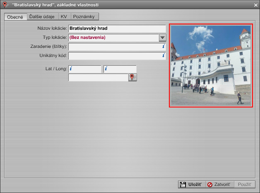Click the location pin icon in the title bar
The height and width of the screenshot is (193, 260).
(x=5, y=5)
